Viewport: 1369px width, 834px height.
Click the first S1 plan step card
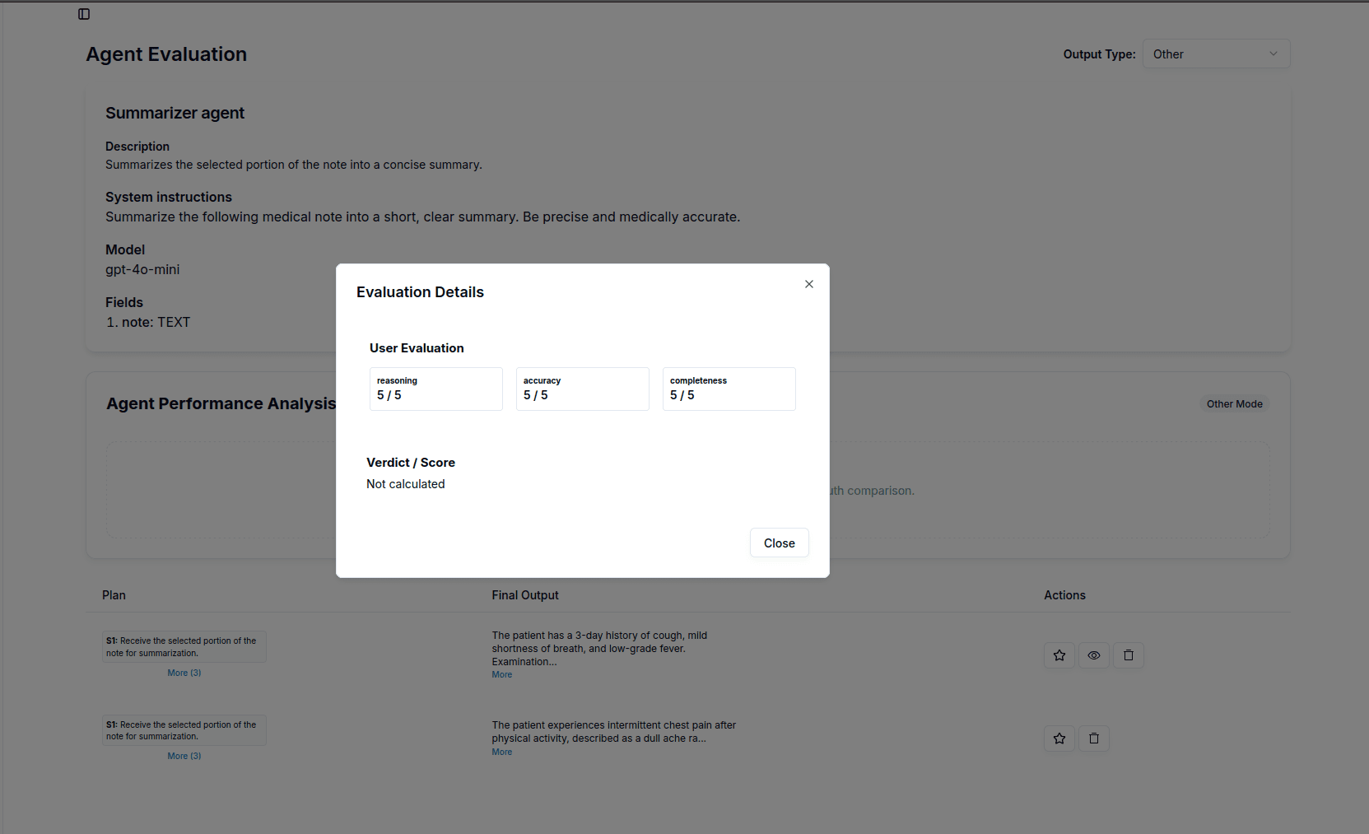click(x=184, y=646)
